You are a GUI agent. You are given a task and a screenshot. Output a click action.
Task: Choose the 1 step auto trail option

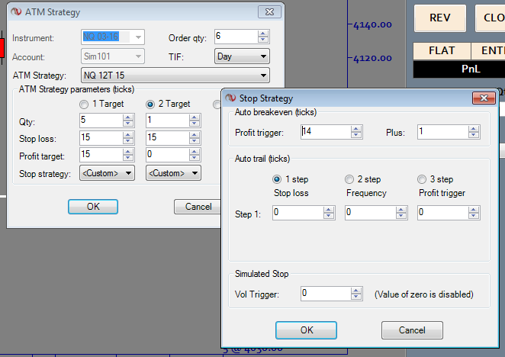(277, 179)
